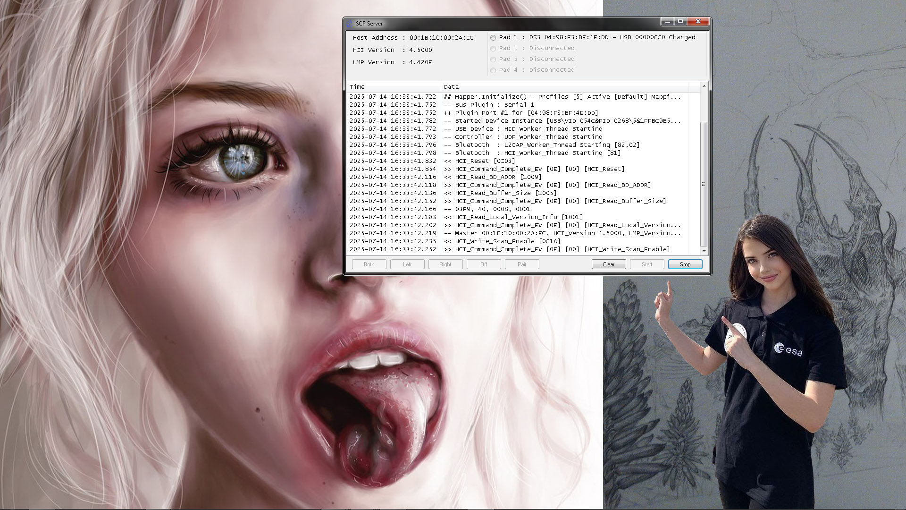Click the Off button
The width and height of the screenshot is (906, 510).
click(x=484, y=264)
